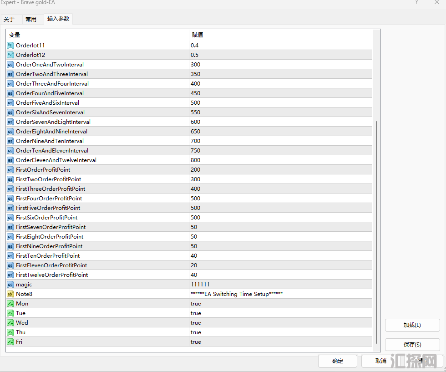Toggle the Thu true value
Screen dimensions: 446x372
(x=196, y=332)
